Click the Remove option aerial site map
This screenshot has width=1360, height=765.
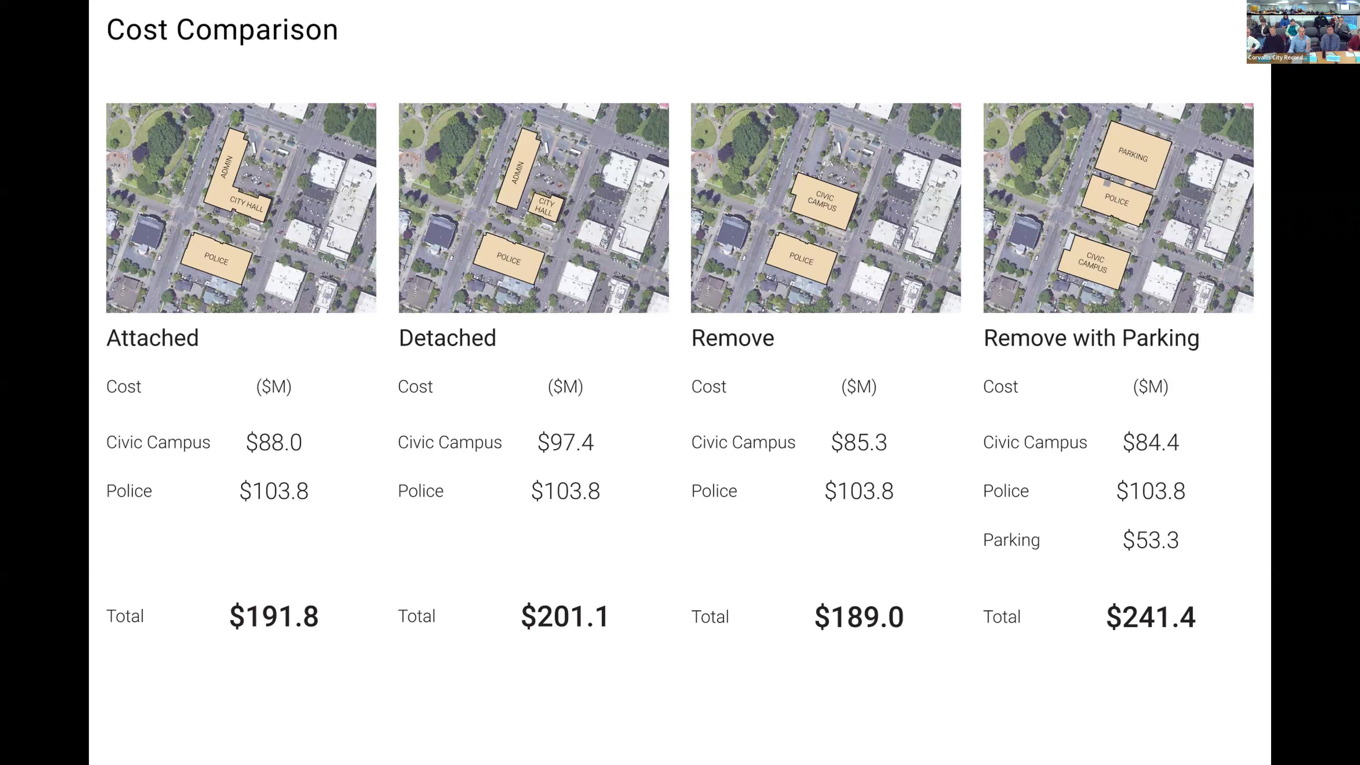click(x=826, y=208)
